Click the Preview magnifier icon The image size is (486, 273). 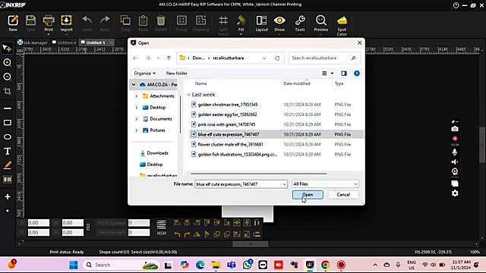[x=320, y=20]
